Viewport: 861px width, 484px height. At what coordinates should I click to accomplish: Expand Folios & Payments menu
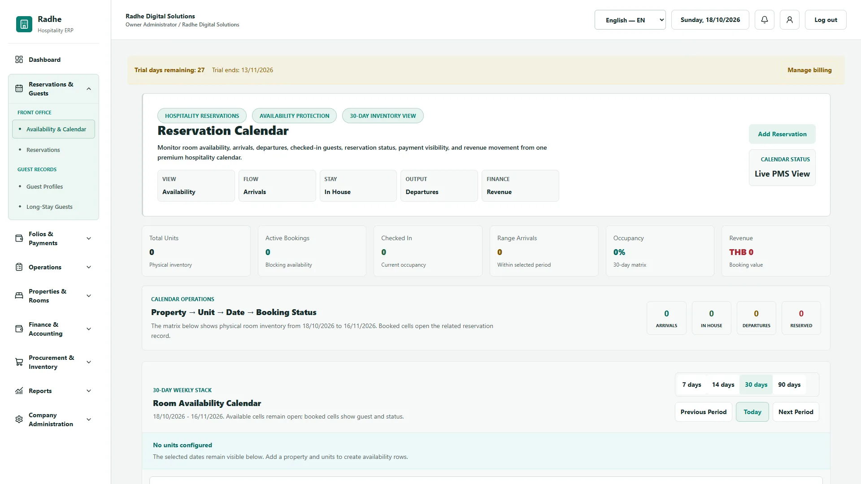pos(89,238)
